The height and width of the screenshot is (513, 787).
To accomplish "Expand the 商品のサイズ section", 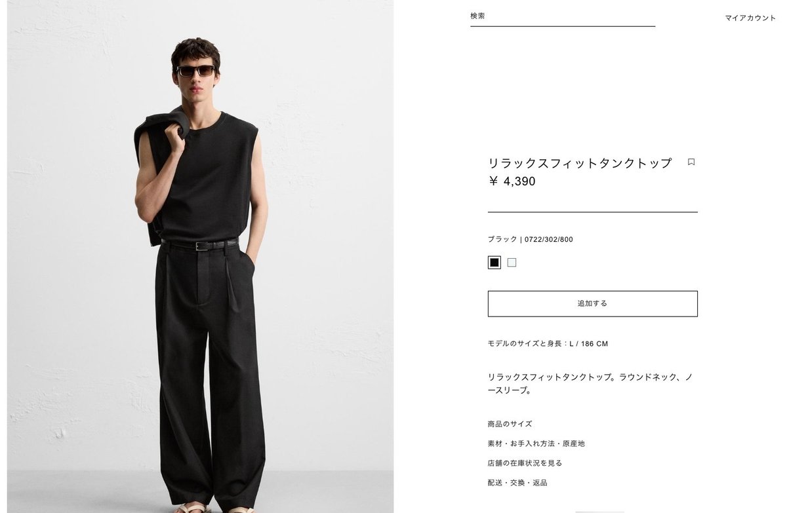I will (x=510, y=424).
